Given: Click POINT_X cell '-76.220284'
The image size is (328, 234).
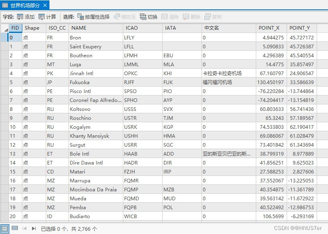Looking at the screenshot, I should 271,91.
